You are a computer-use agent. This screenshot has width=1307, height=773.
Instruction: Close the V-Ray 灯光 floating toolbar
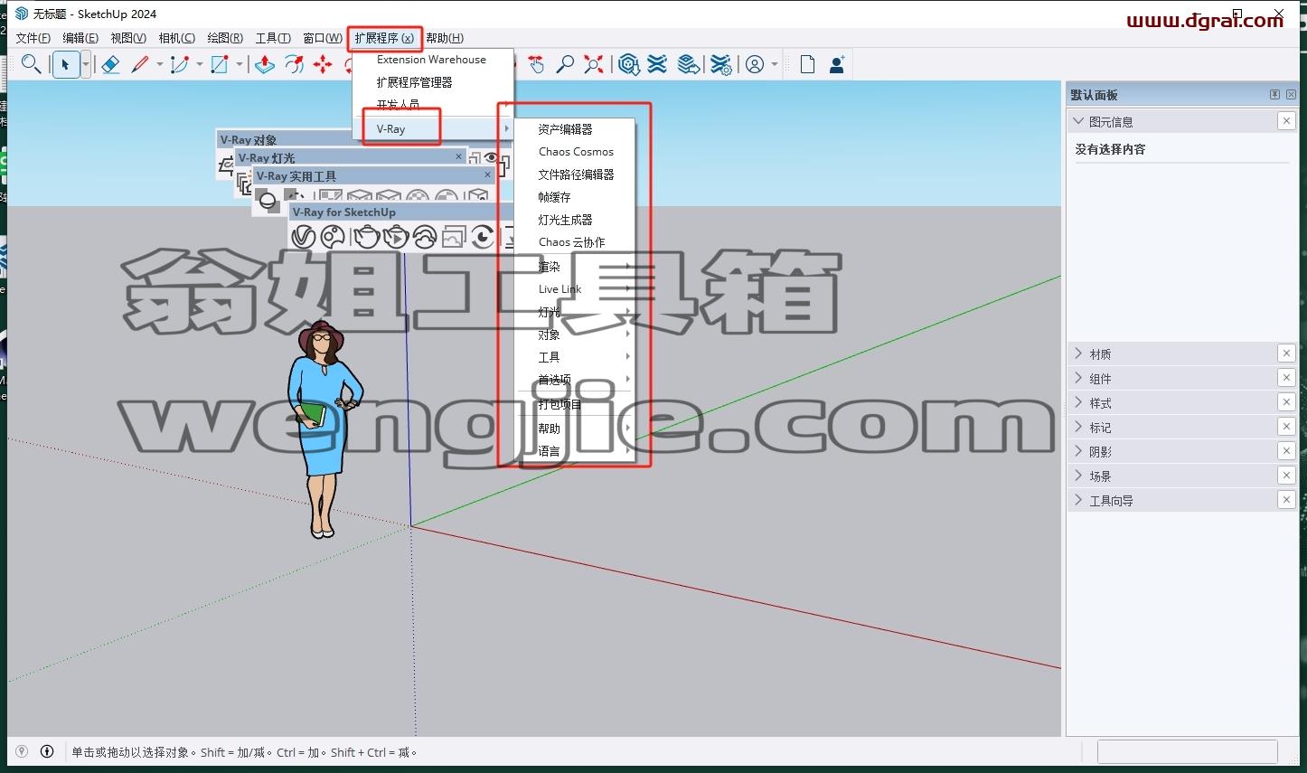(458, 156)
